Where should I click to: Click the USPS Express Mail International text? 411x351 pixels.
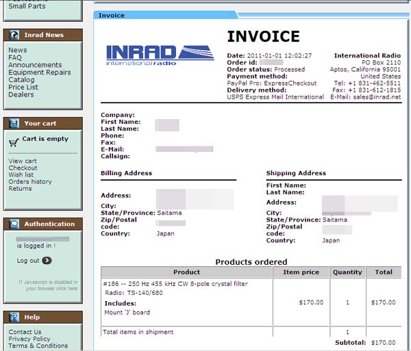click(x=275, y=97)
